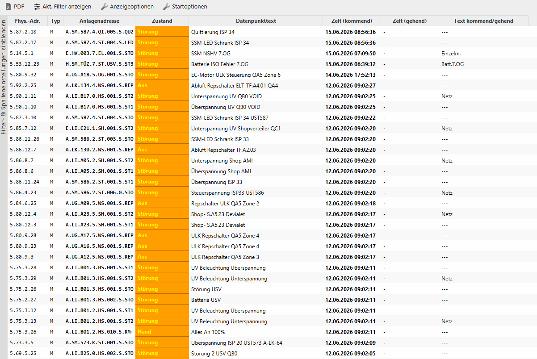Select address 5.75.3.12
The image size is (537, 359).
[23, 310]
